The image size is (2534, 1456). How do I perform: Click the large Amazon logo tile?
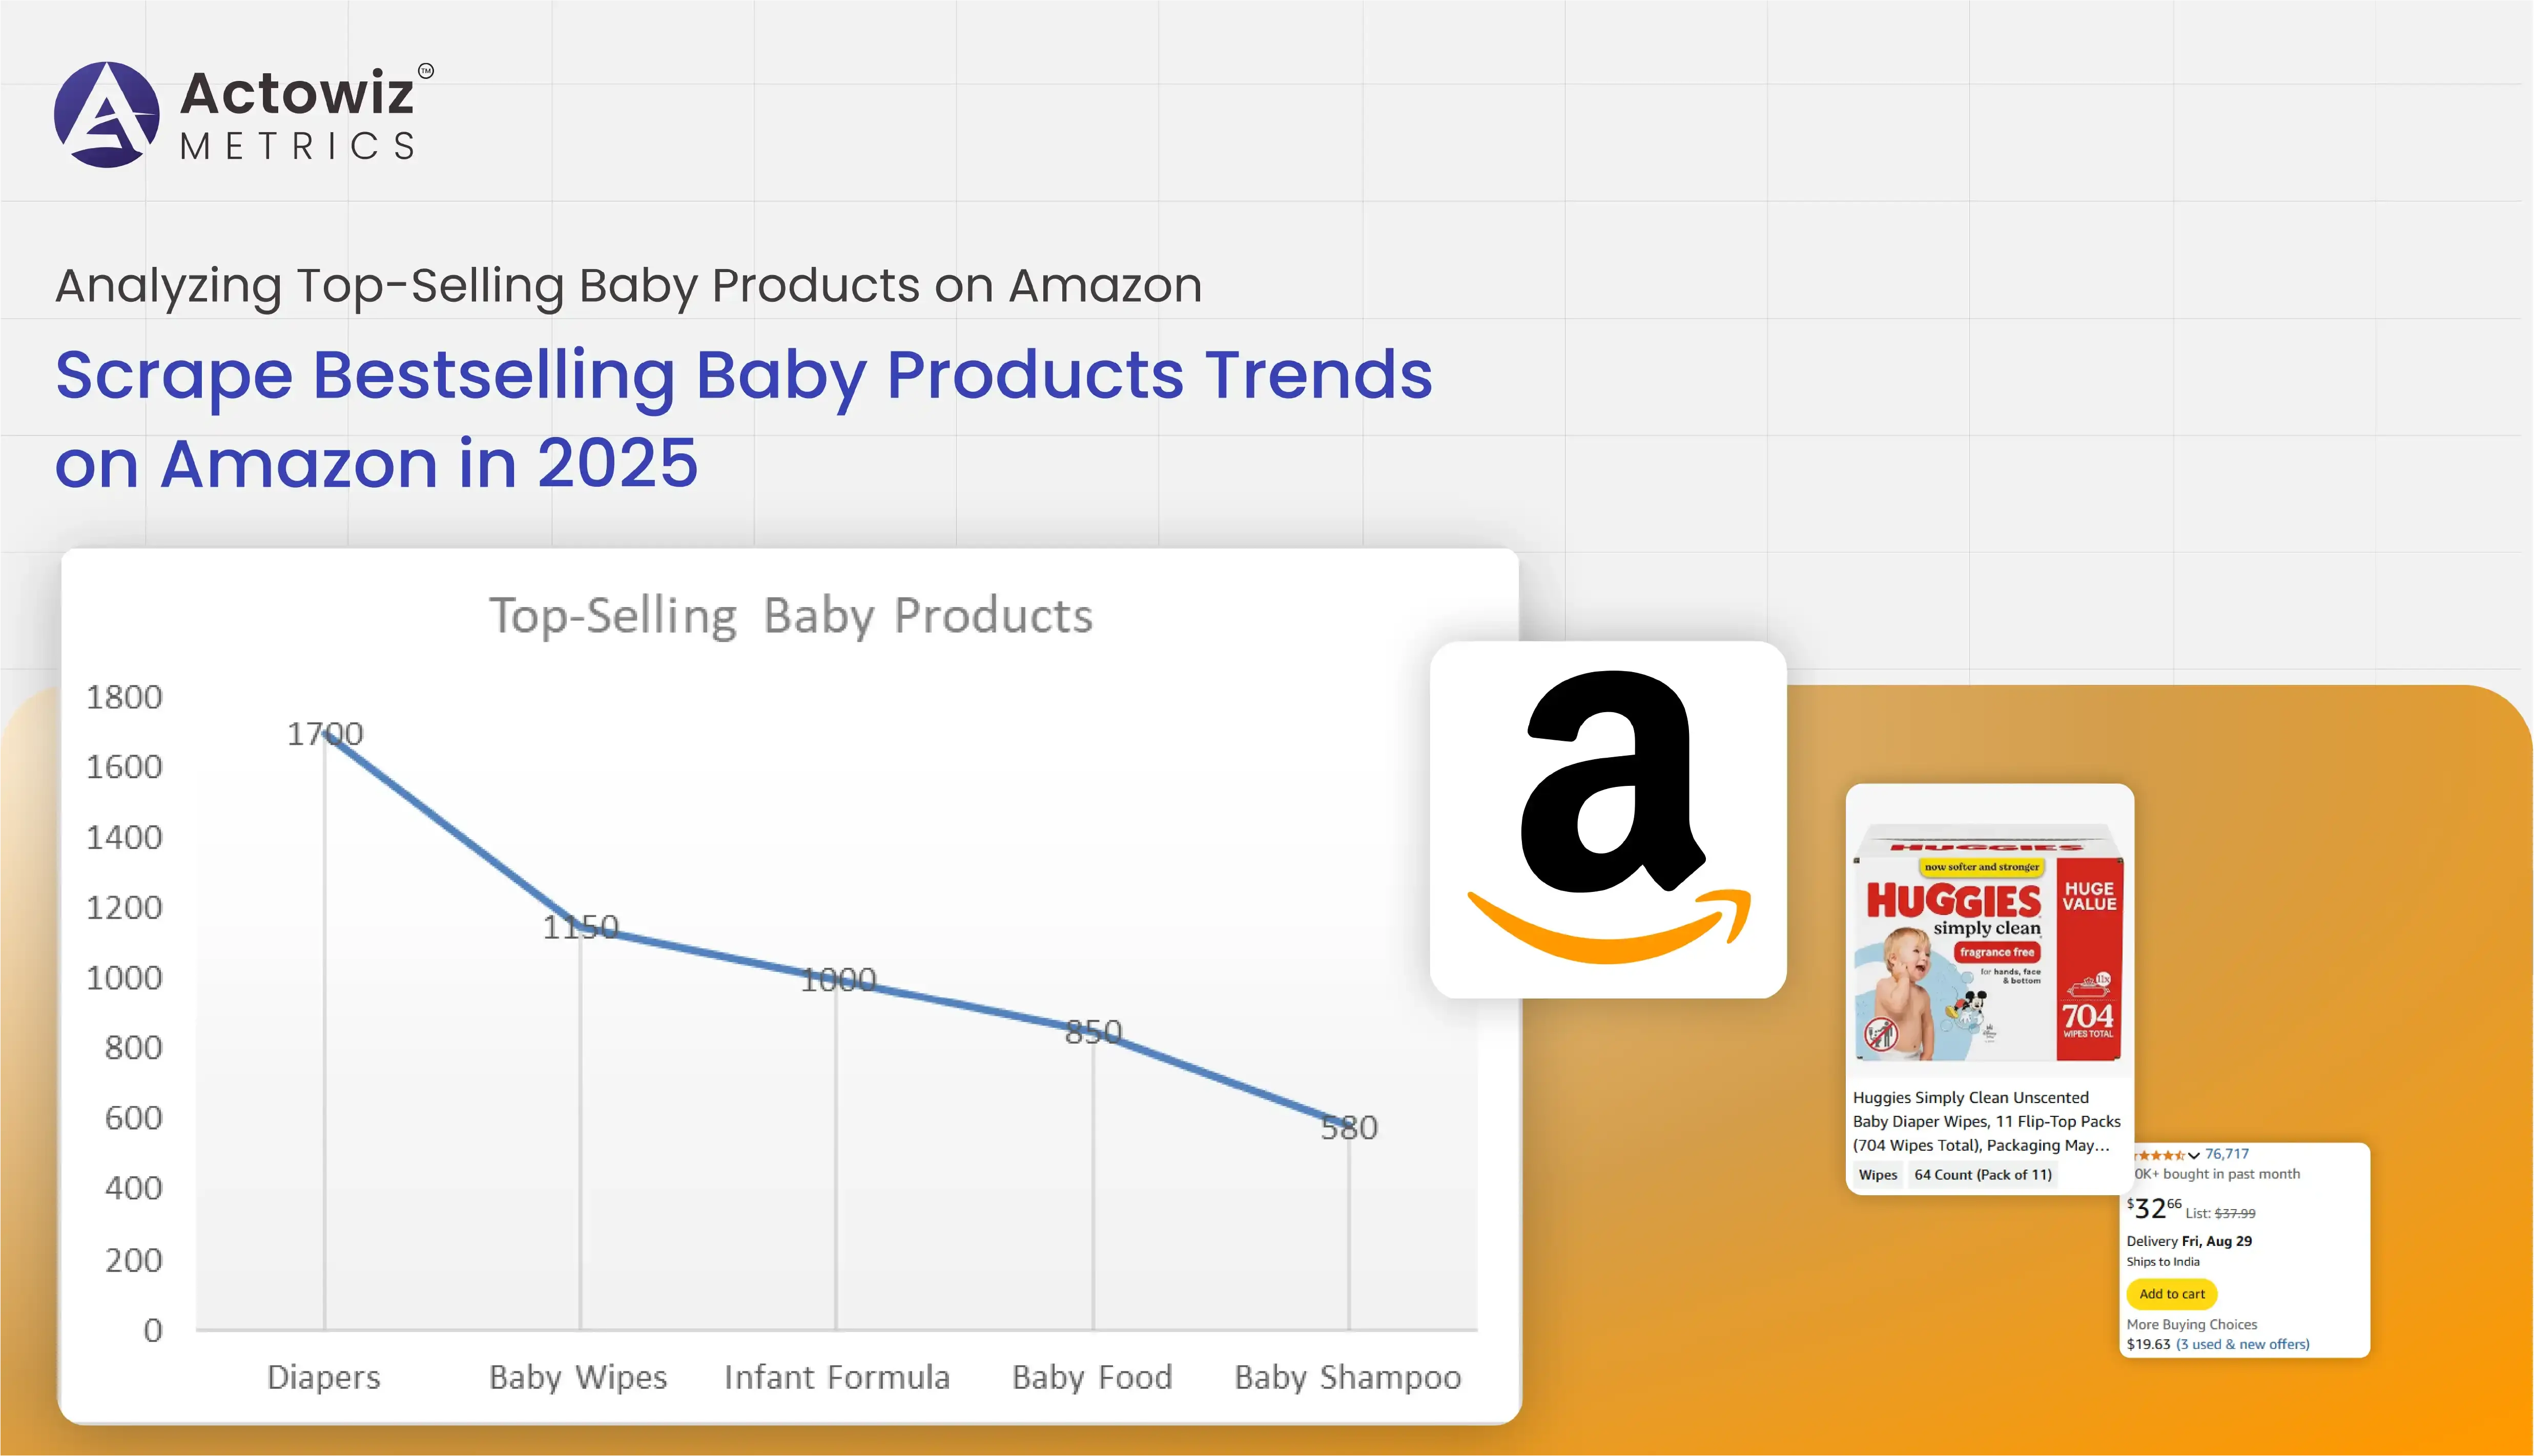[1607, 819]
